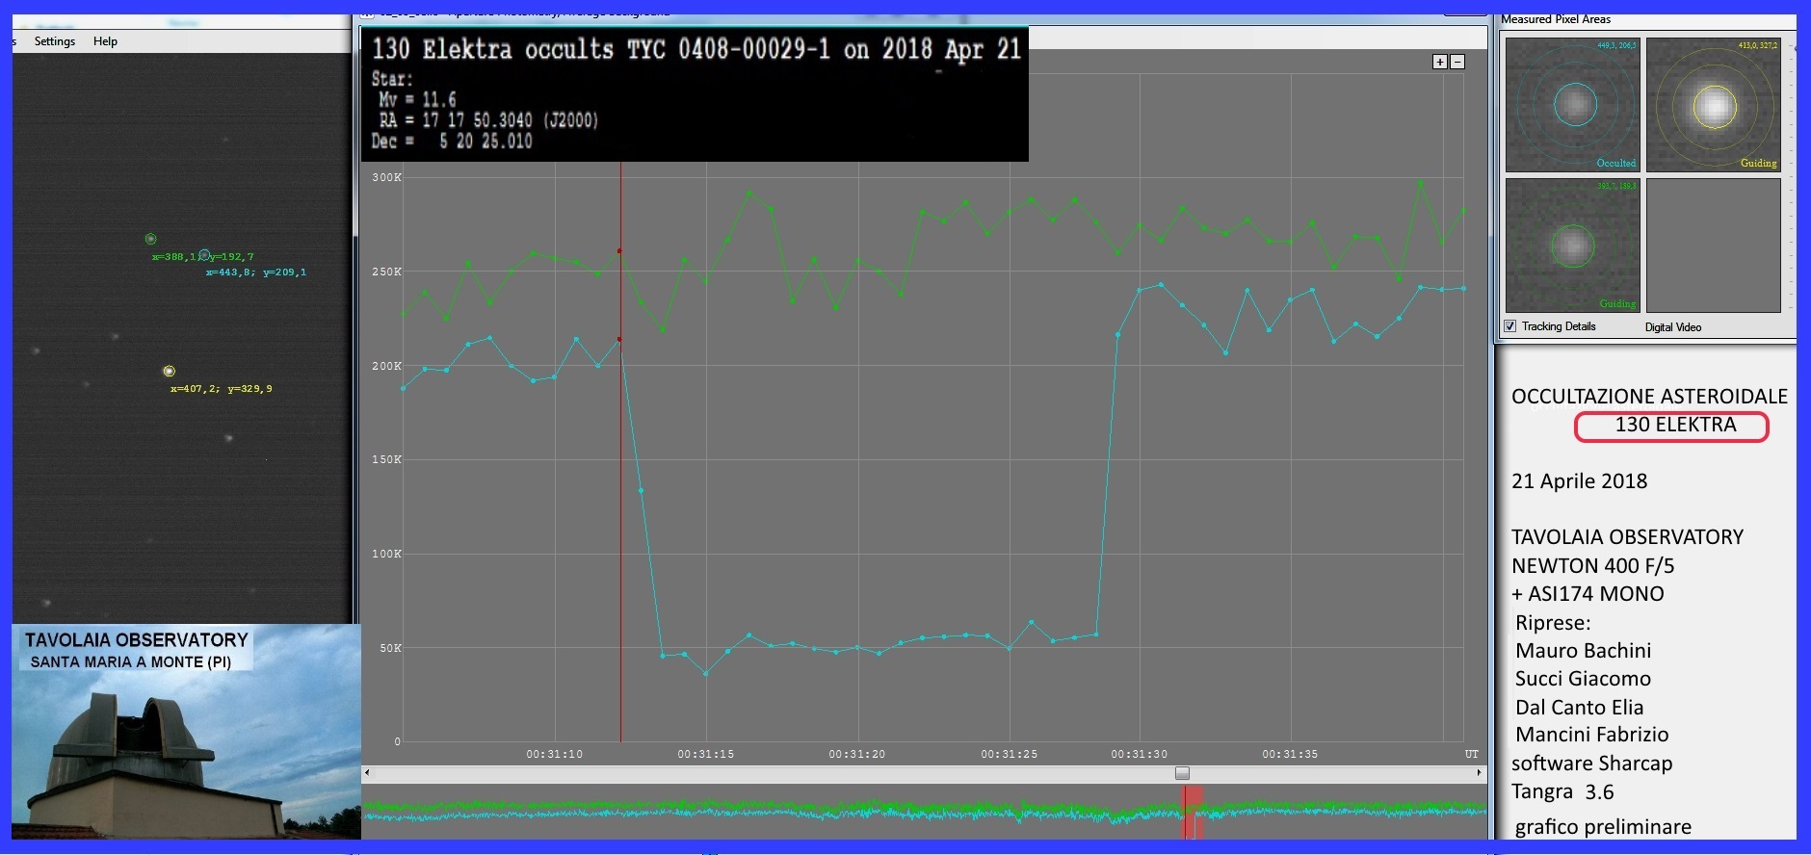Click the 00:31:15 time axis label

705,754
